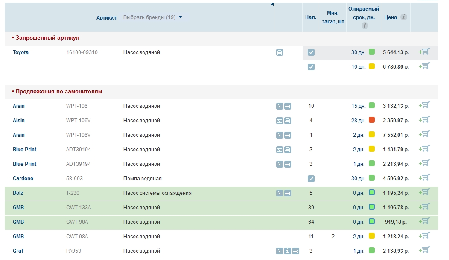Open info icon on Graf PA953 row
This screenshot has height=260, width=449.
[288, 251]
